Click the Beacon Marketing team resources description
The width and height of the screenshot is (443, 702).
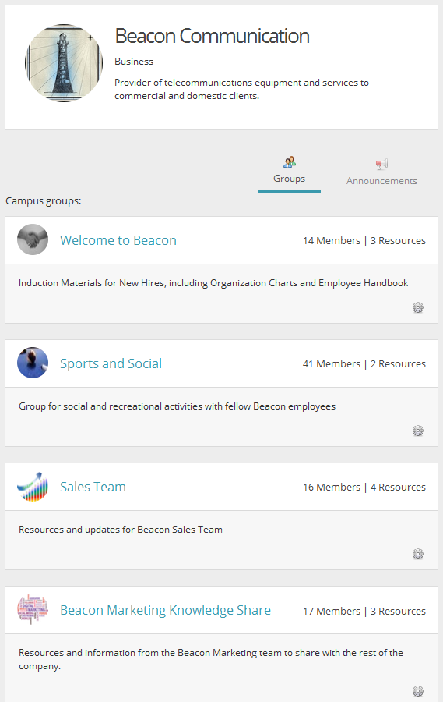211,659
